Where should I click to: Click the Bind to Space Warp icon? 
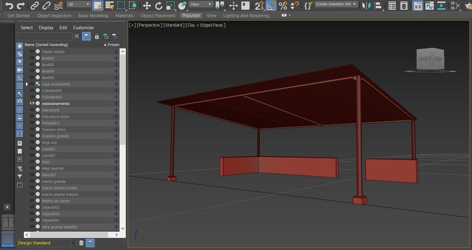[58, 6]
